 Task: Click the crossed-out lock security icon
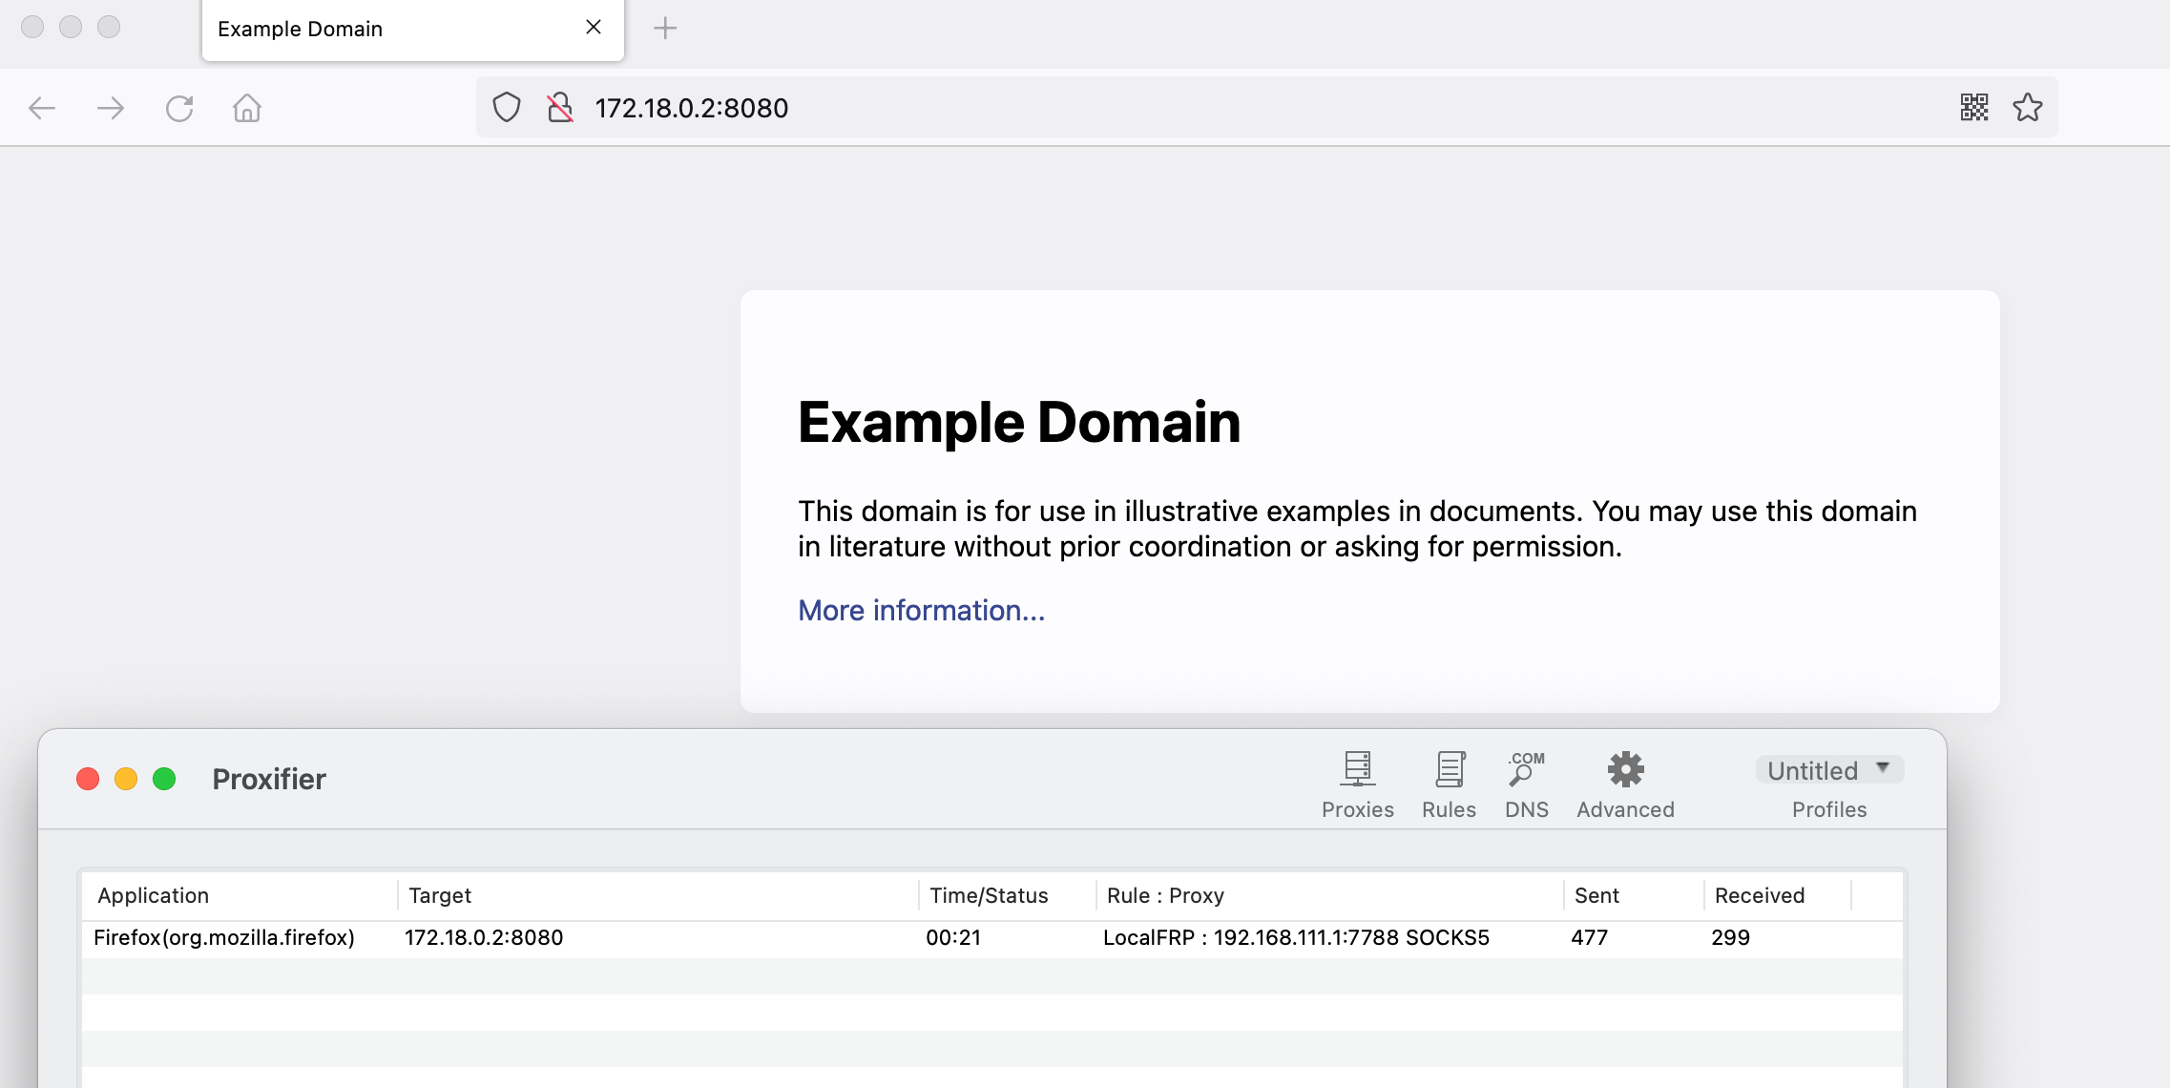click(x=559, y=107)
